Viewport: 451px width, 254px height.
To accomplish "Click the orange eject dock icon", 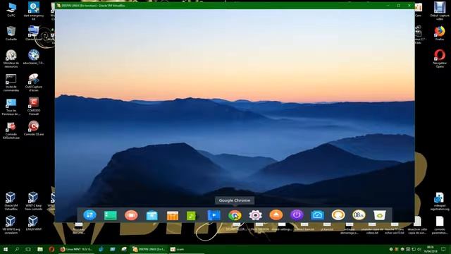I will [x=276, y=214].
